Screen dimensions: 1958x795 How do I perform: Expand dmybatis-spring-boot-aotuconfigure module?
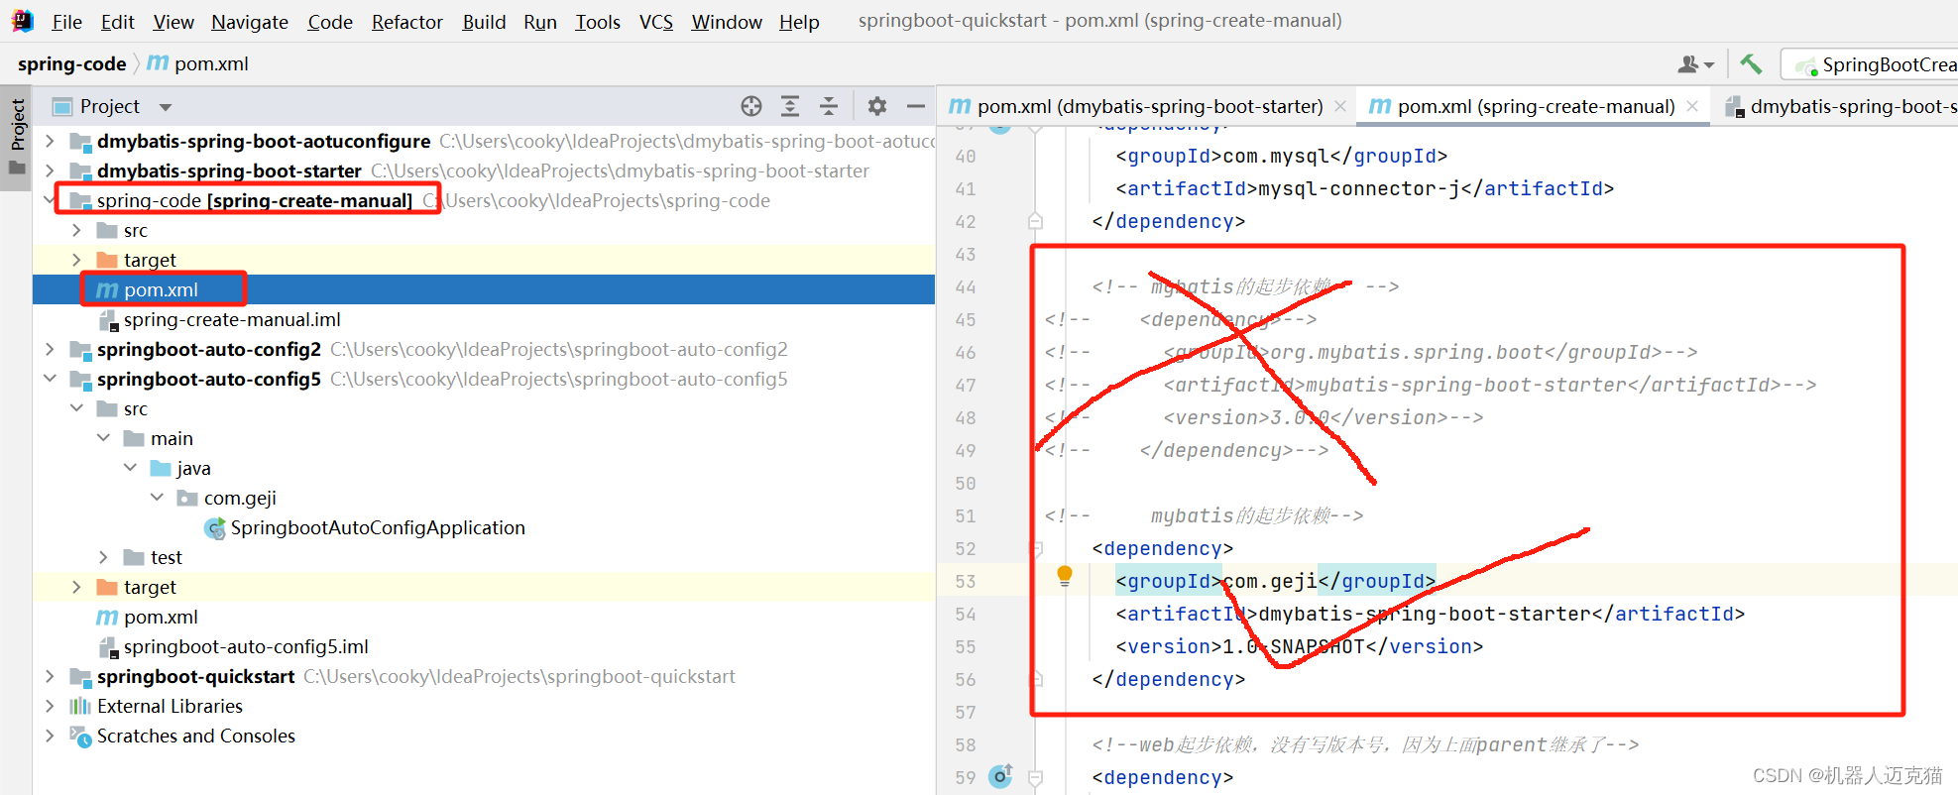tap(50, 142)
